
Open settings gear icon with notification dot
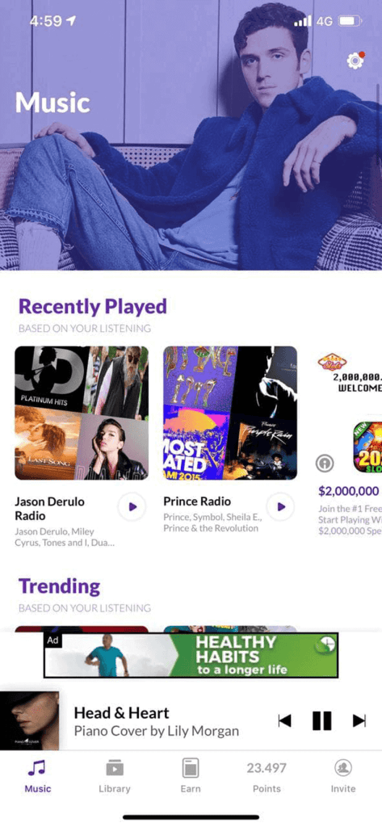[355, 61]
